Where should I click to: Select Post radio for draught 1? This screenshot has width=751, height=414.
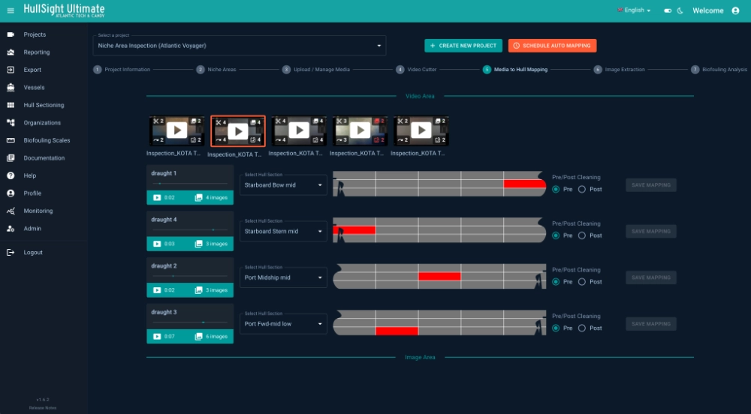582,189
